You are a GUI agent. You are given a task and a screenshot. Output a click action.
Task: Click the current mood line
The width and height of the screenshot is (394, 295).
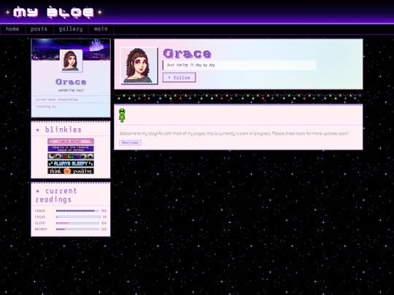point(56,100)
